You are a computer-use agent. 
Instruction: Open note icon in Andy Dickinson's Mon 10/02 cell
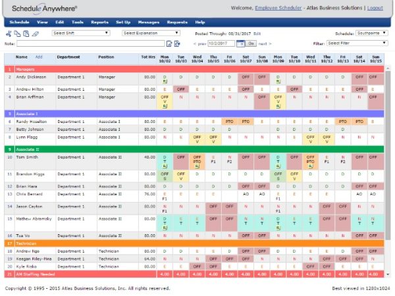point(165,80)
